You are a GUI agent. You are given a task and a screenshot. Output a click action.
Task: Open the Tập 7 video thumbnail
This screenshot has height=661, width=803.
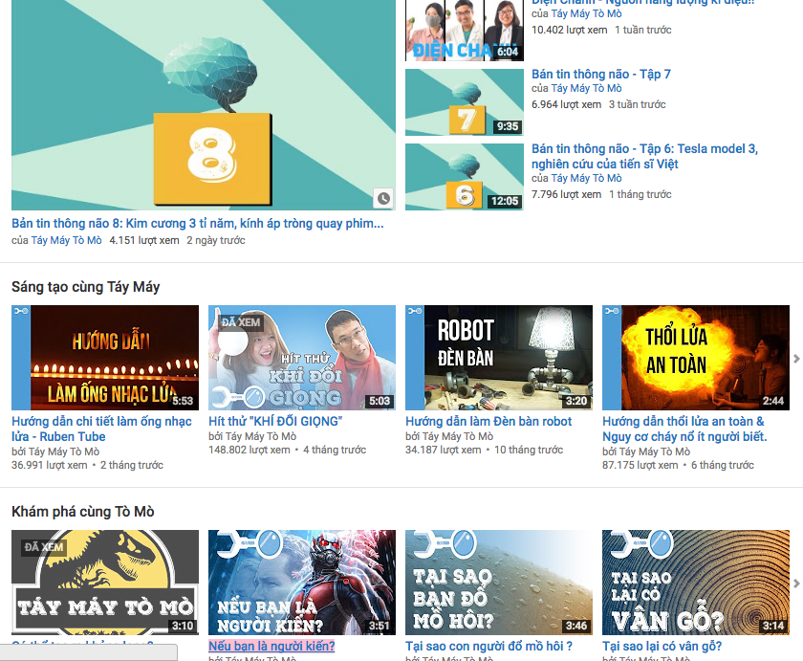464,102
